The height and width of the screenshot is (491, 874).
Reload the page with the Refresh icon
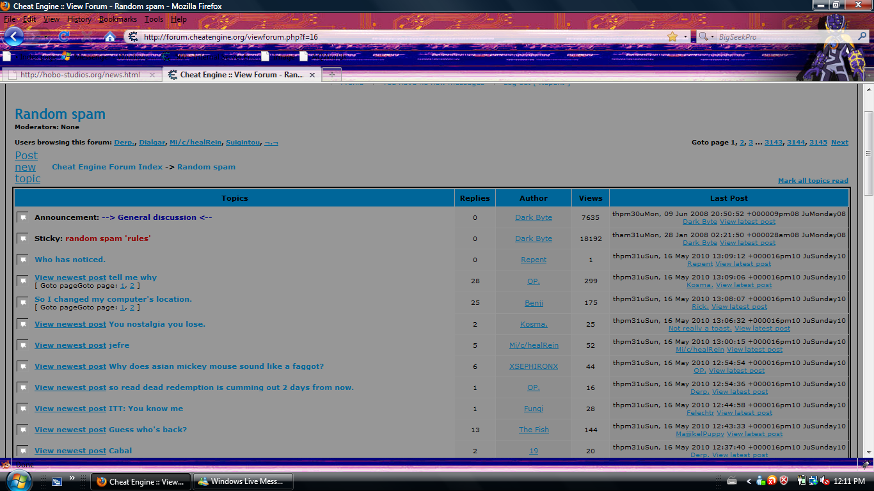pyautogui.click(x=63, y=36)
